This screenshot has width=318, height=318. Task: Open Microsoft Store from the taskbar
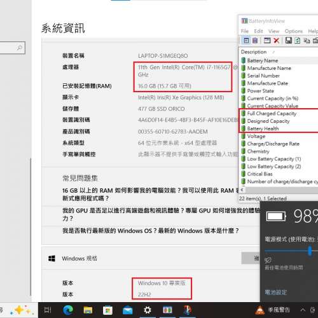tap(107, 310)
